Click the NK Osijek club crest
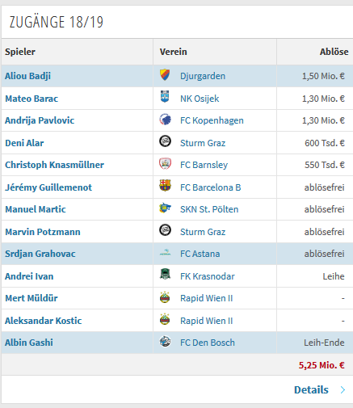 [x=165, y=97]
